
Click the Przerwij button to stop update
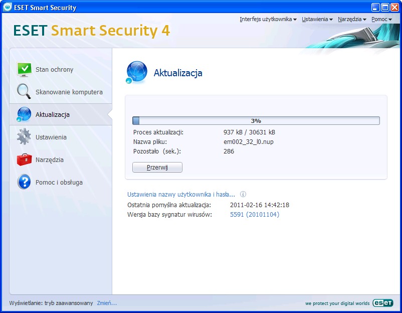(x=157, y=167)
